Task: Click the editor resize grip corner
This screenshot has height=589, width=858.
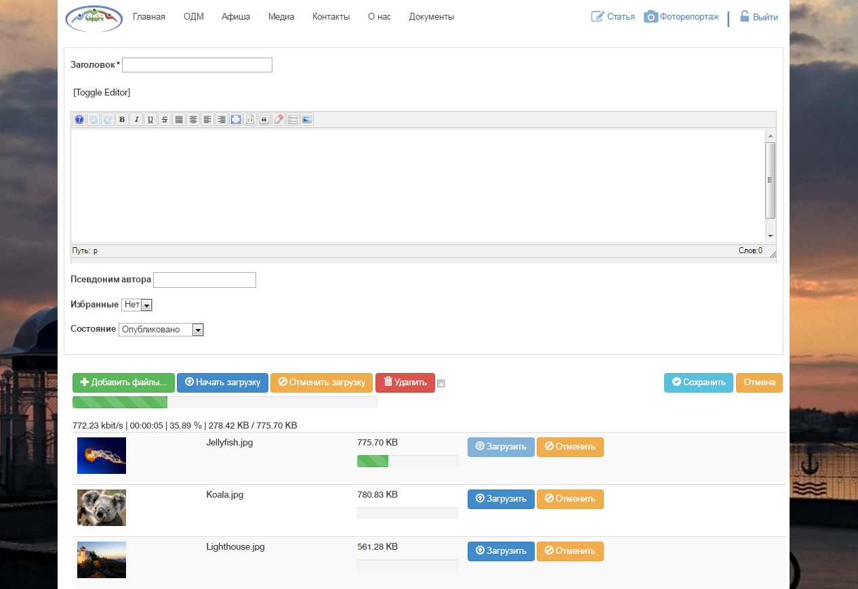Action: 773,254
